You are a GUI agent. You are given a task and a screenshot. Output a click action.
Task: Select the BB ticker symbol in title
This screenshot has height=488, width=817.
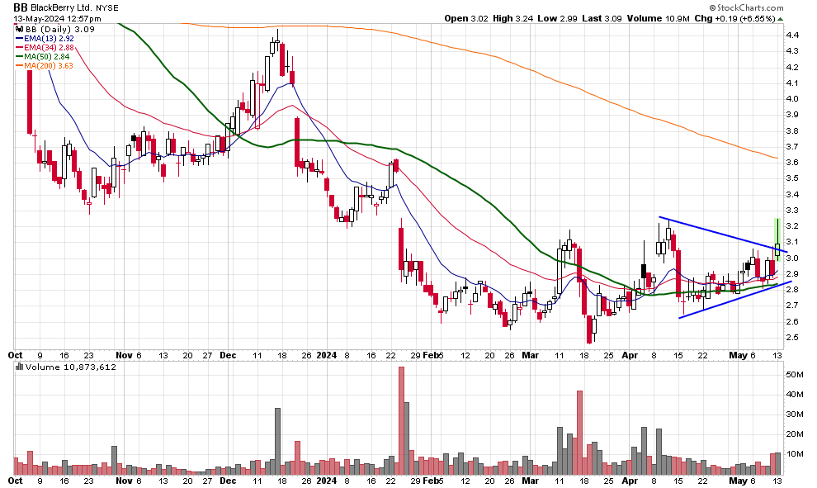tap(21, 7)
